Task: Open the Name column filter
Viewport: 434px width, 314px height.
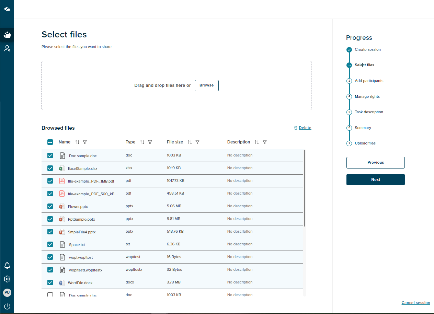Action: [x=85, y=142]
